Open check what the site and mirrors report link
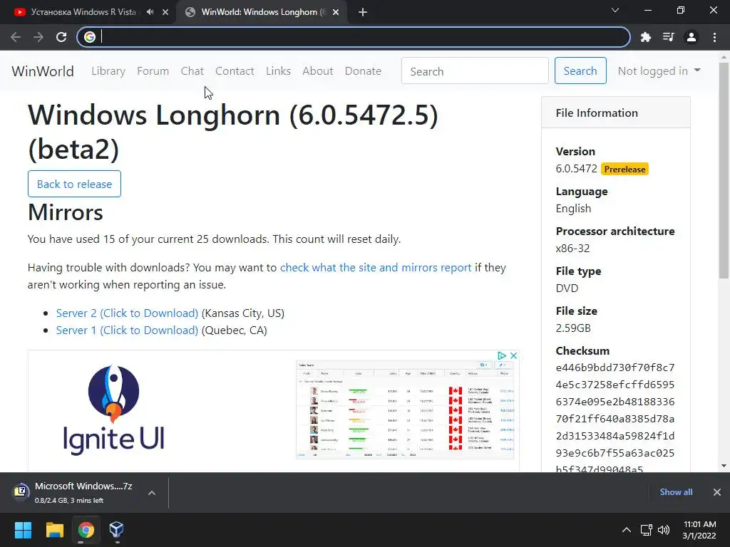Viewport: 730px width, 547px height. (376, 268)
